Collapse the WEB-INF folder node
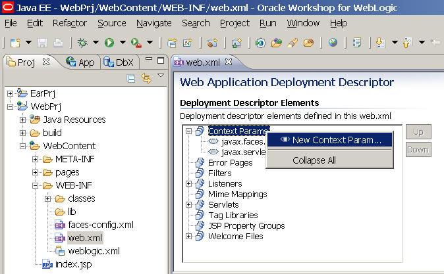The image size is (444, 274). [35, 185]
